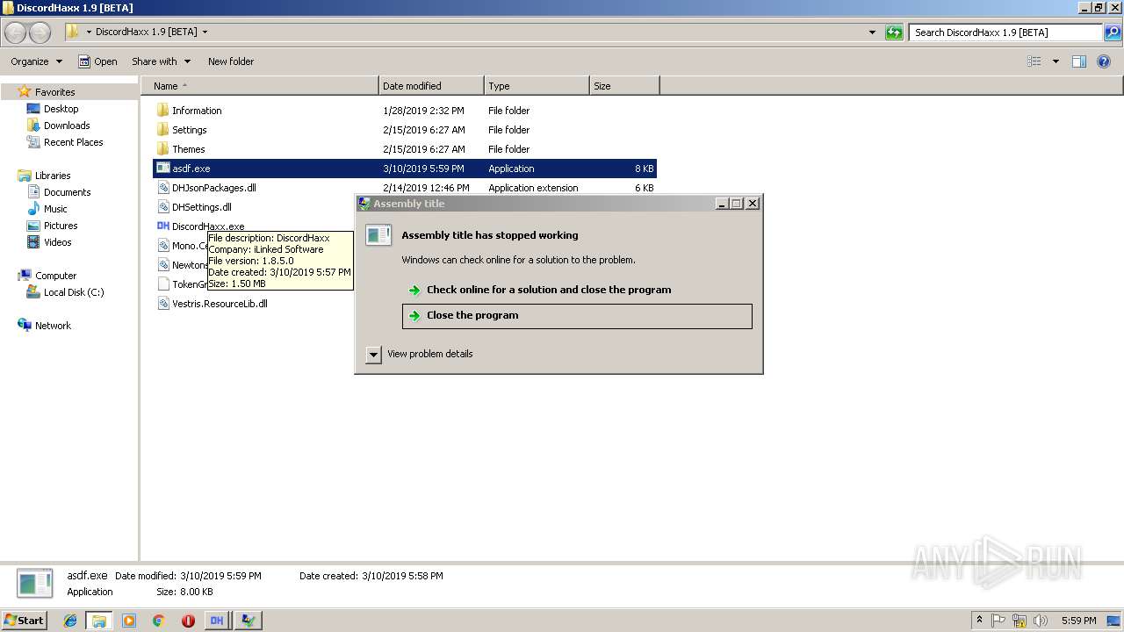Open the Start menu
The width and height of the screenshot is (1124, 632).
point(24,621)
